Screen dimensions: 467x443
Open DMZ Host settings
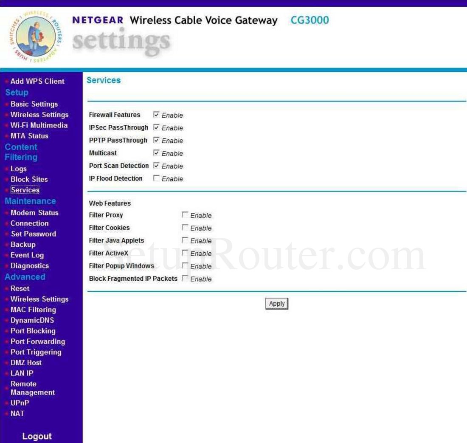(x=26, y=363)
